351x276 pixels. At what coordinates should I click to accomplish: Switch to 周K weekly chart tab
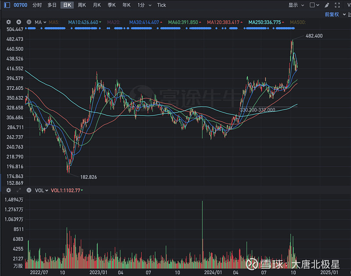point(82,5)
